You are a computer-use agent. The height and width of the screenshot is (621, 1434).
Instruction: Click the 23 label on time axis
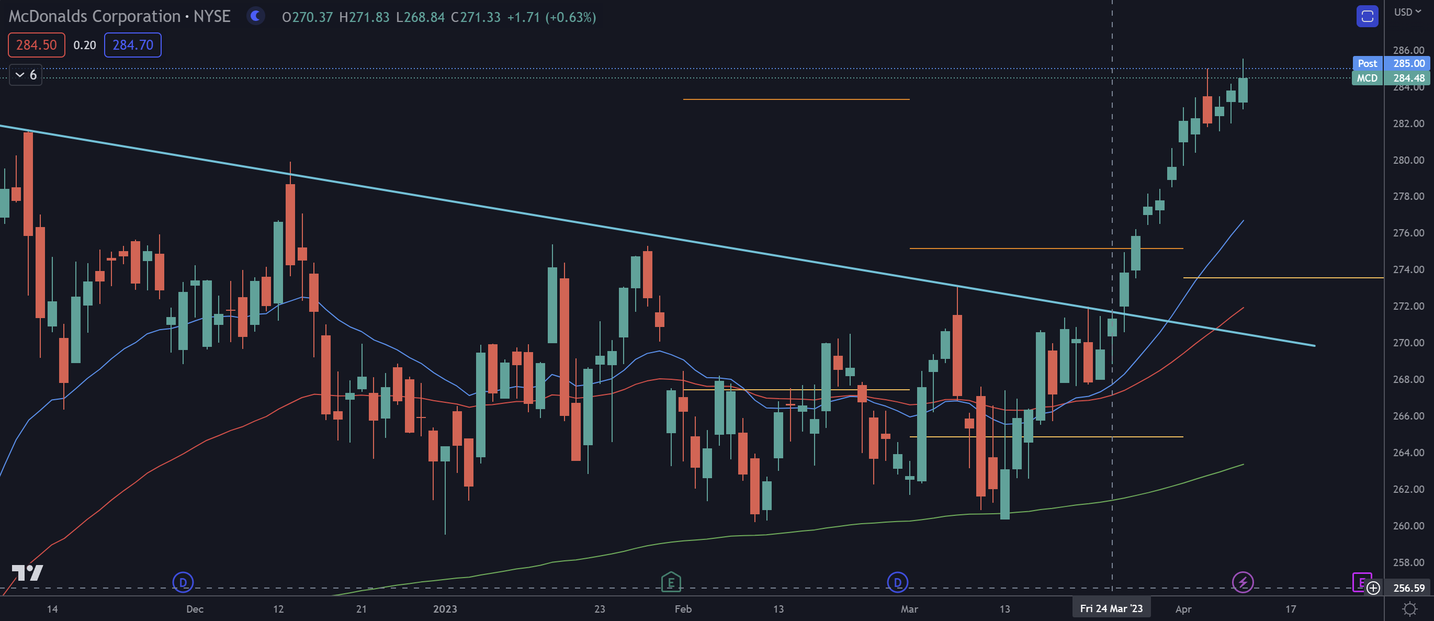click(600, 609)
